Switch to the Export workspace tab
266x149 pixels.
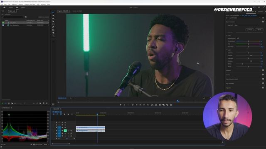[23, 7]
